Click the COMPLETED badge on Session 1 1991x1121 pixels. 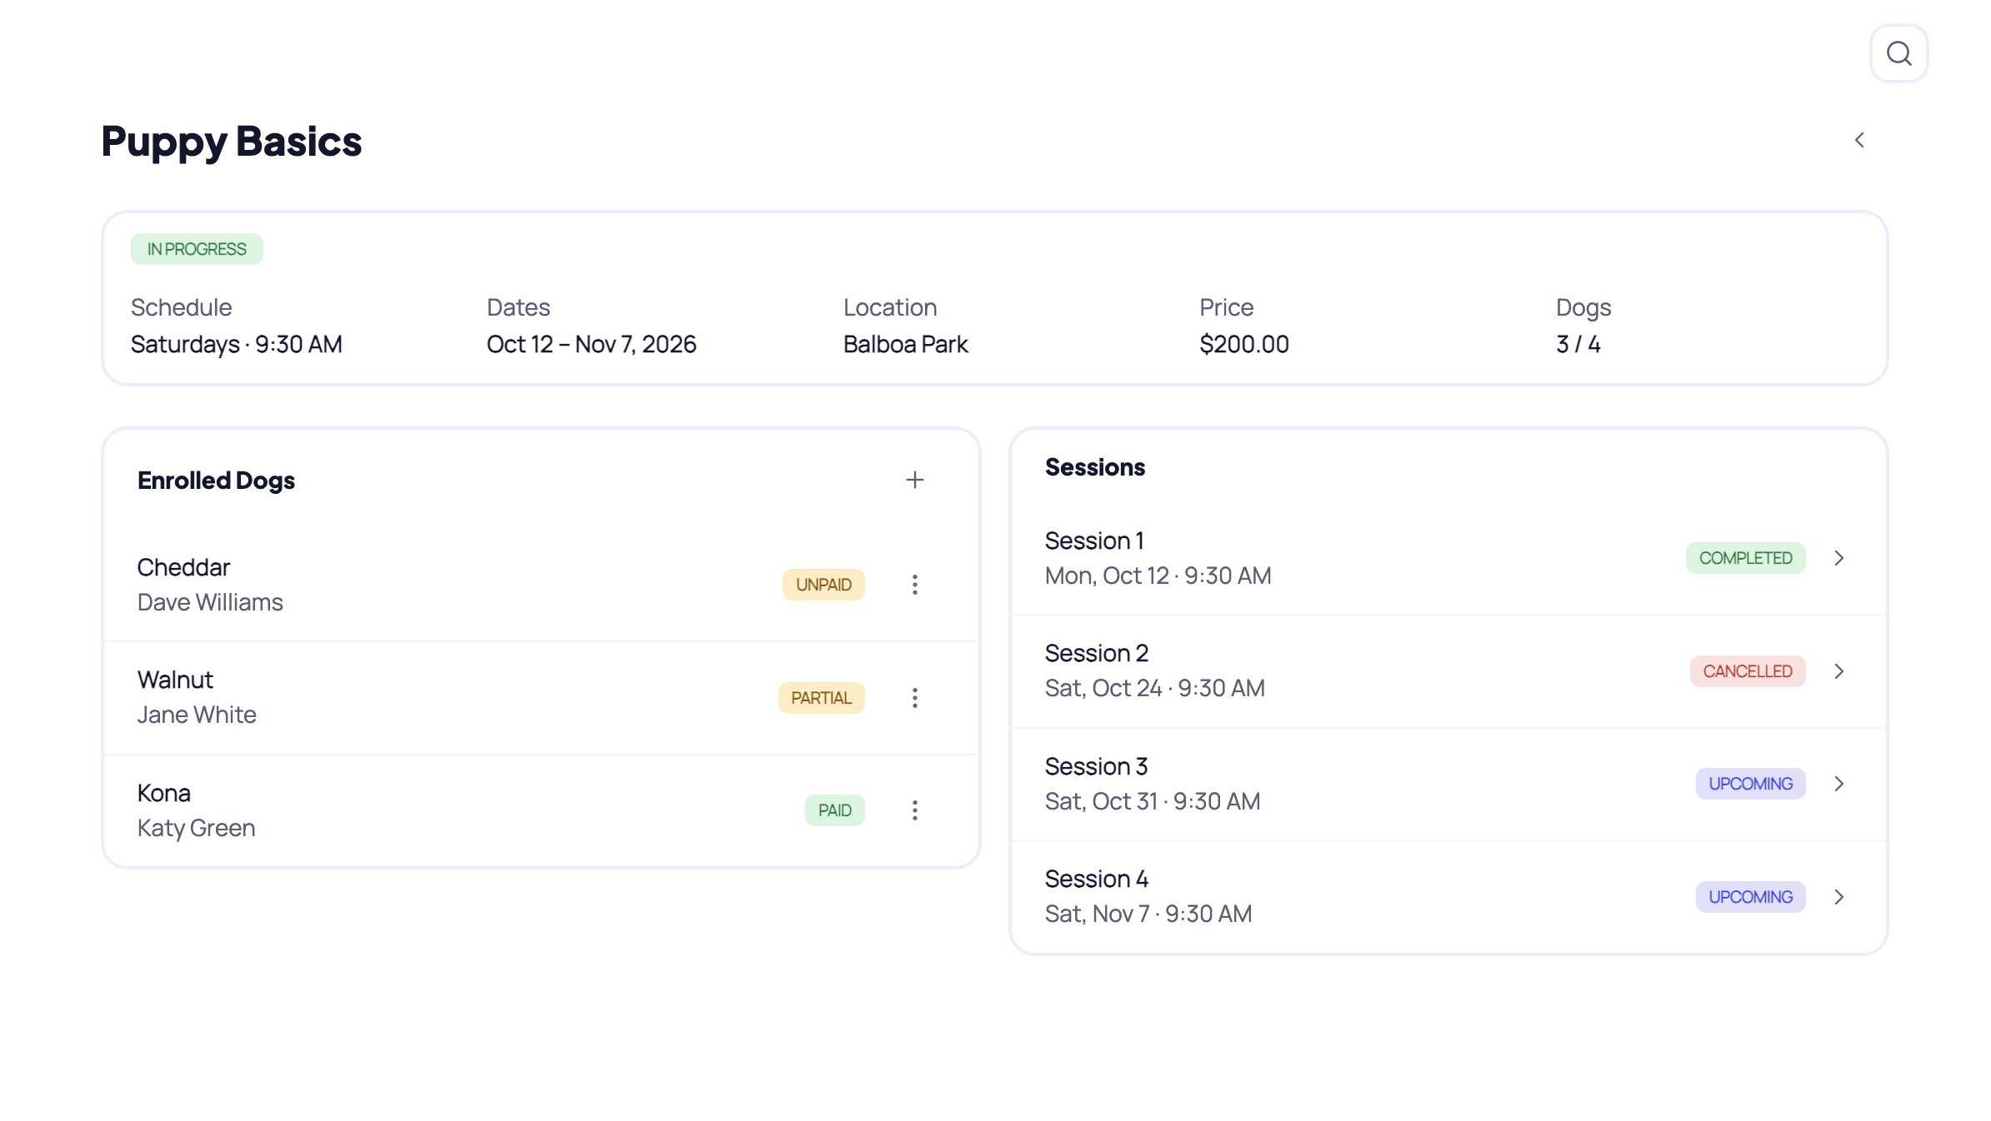[1745, 558]
